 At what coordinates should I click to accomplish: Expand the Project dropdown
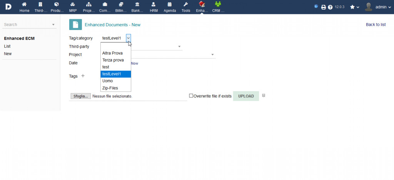pyautogui.click(x=212, y=55)
